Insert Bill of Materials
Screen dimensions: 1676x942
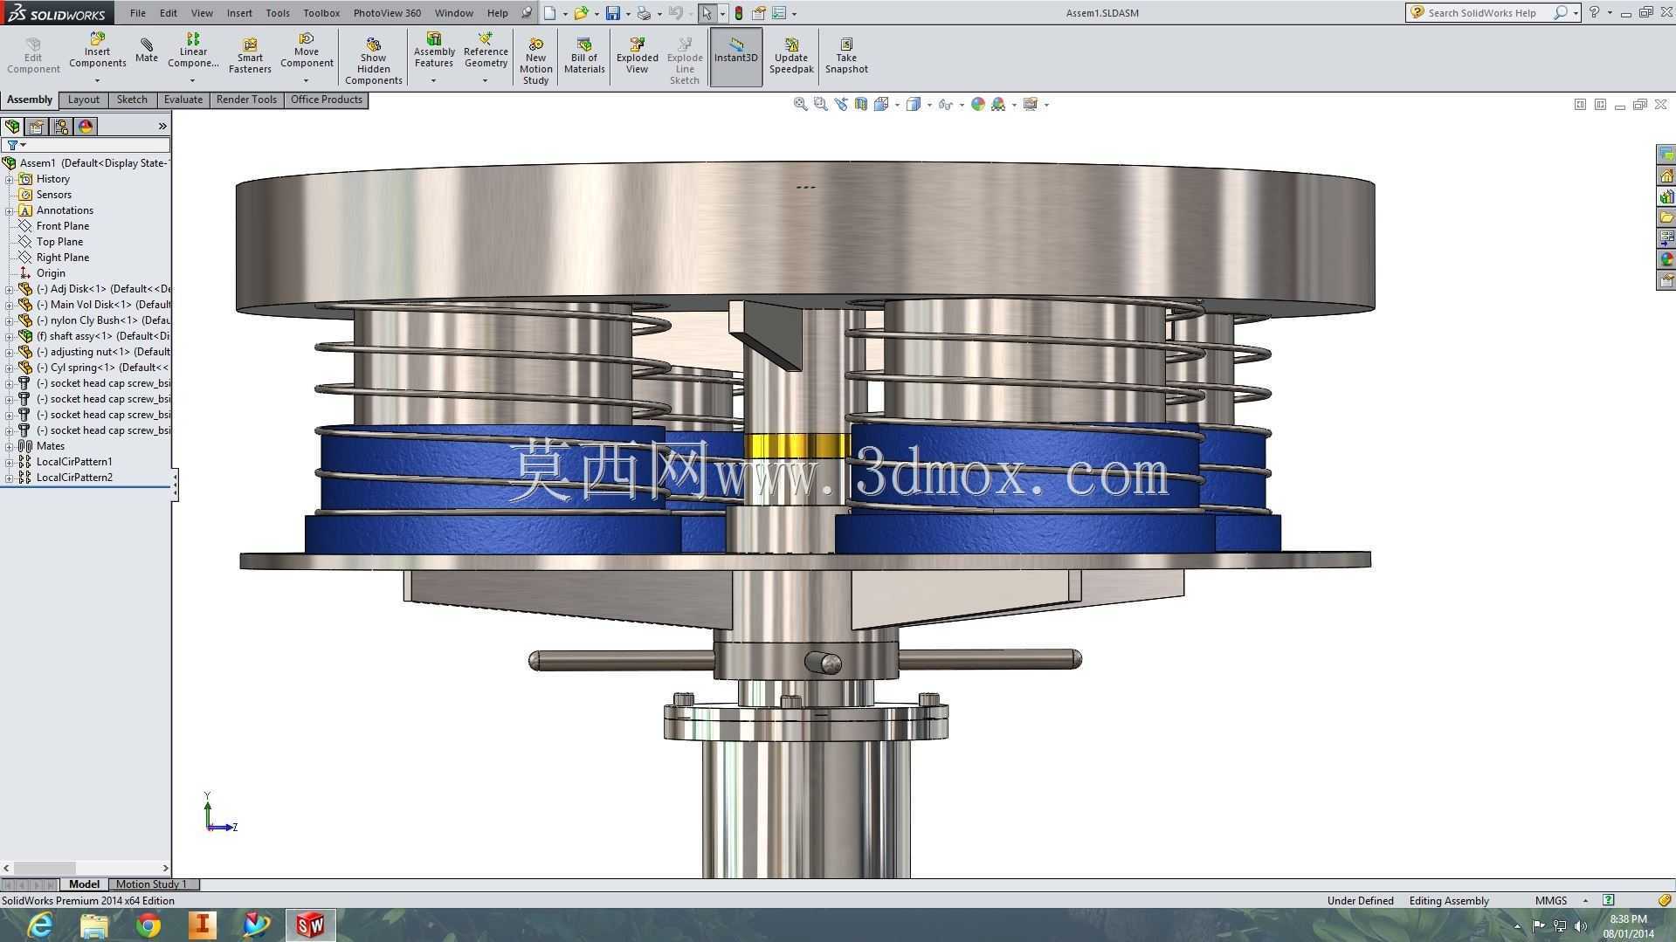point(584,56)
